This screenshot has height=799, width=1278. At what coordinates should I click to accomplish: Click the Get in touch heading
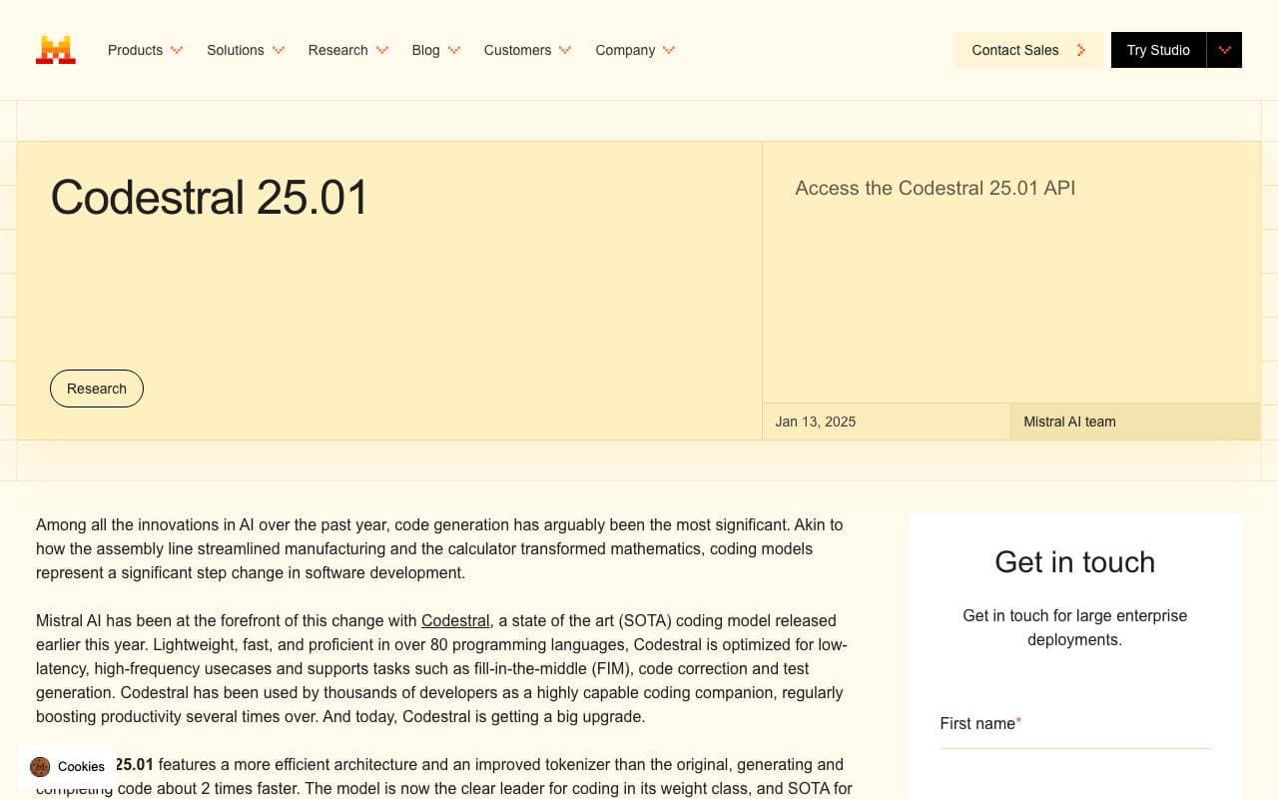(1075, 562)
